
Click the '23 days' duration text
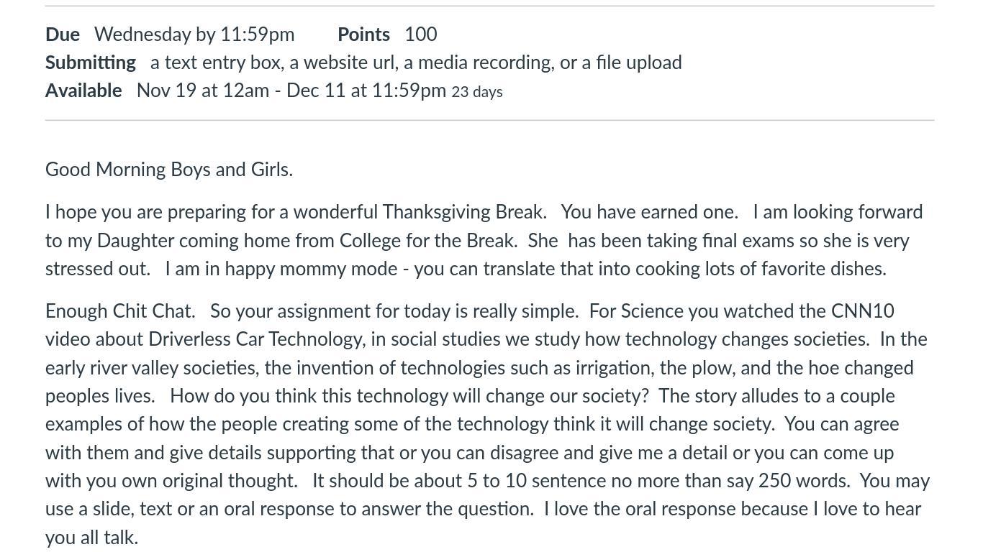477,92
